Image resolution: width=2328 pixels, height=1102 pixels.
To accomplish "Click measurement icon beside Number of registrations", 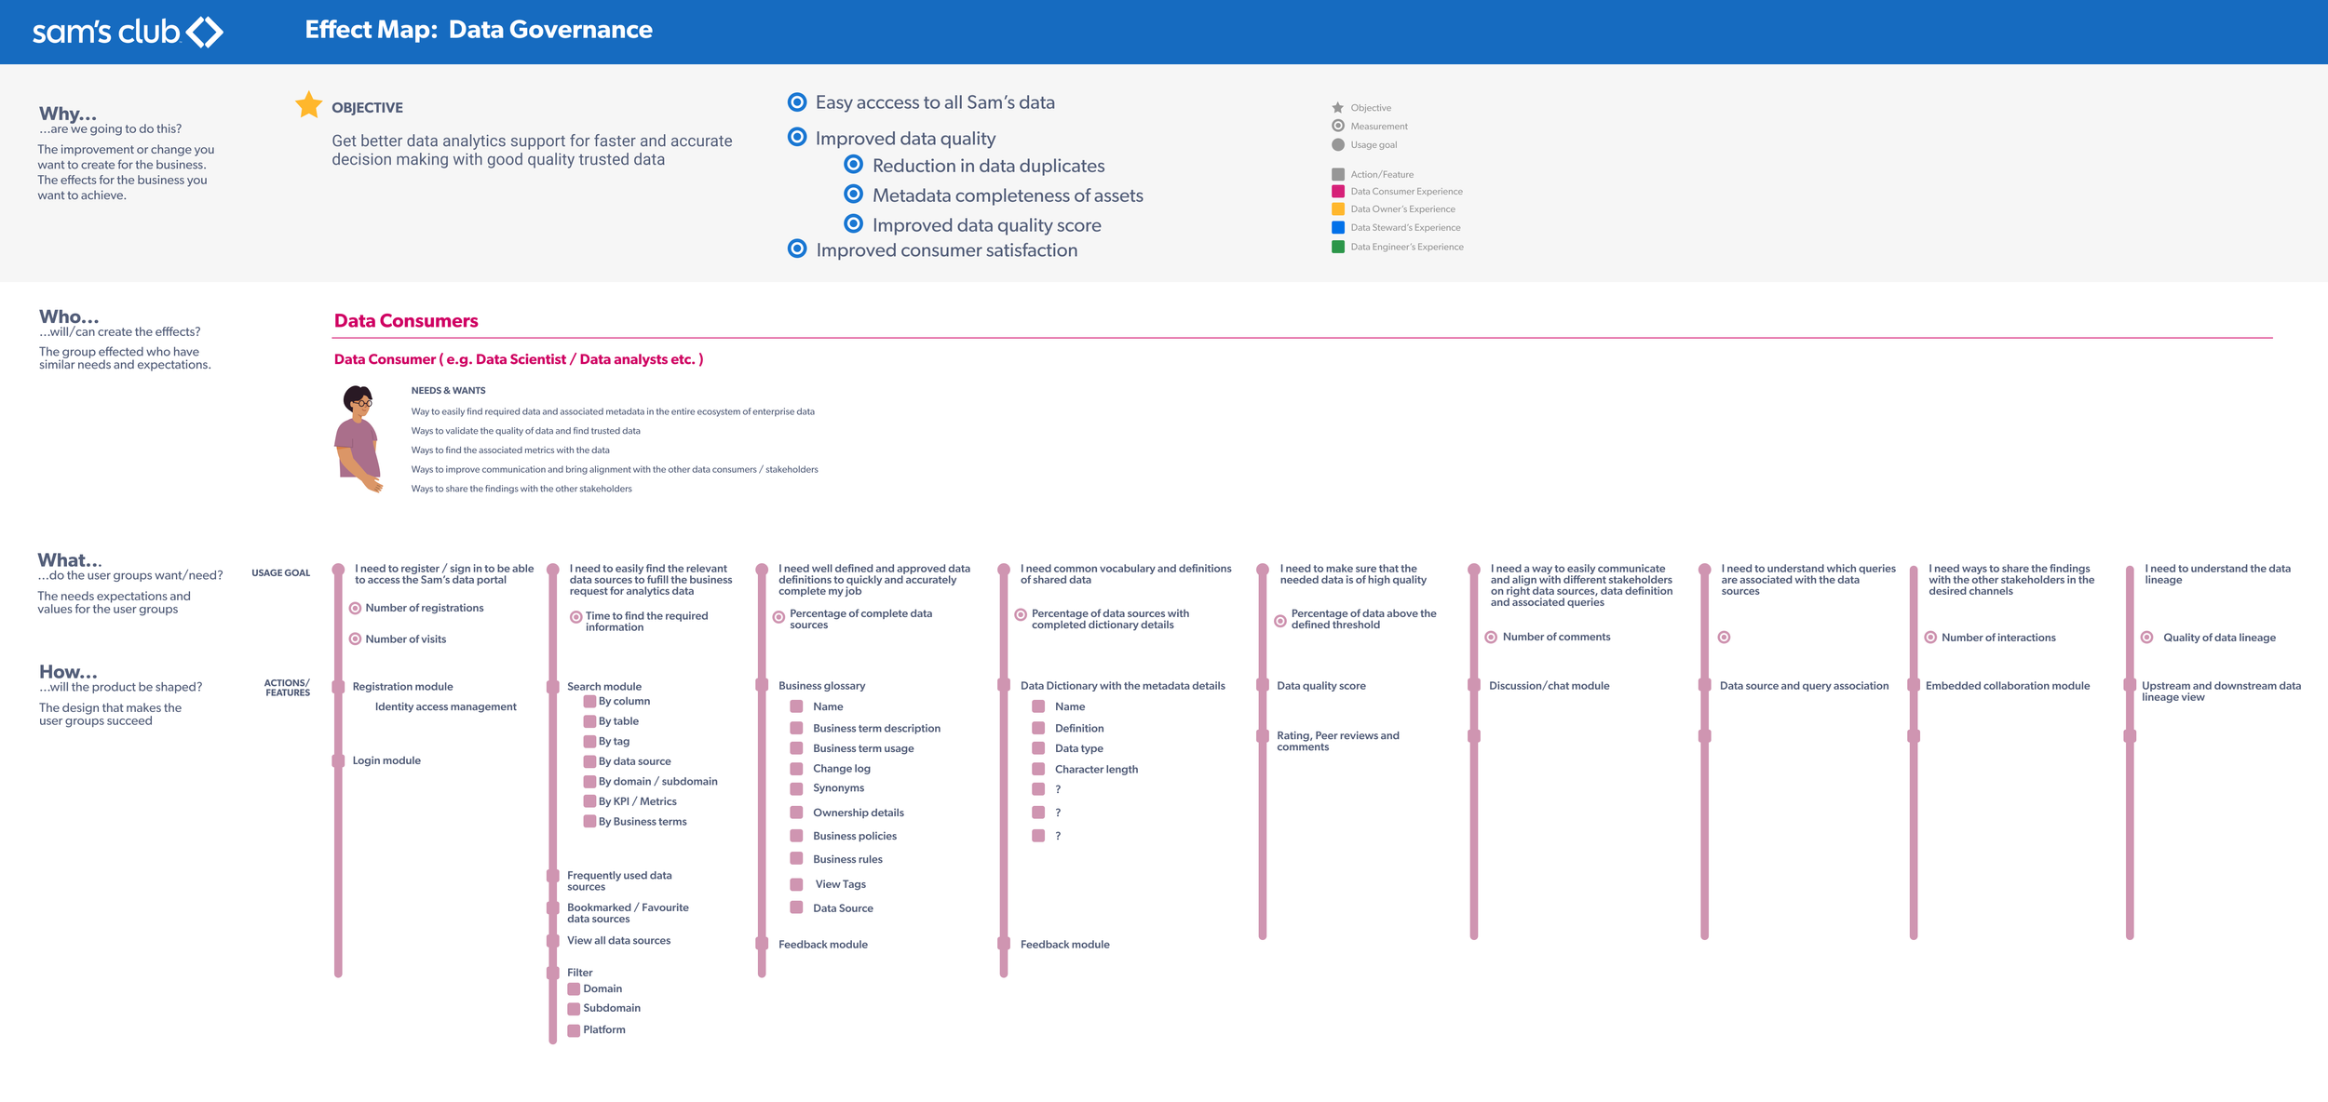I will (355, 608).
